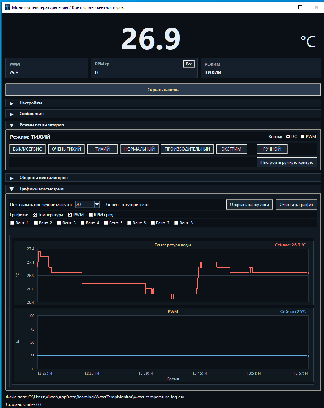Click the RPM ср. value 0
Viewport: 324px width, 408px height.
96,72
